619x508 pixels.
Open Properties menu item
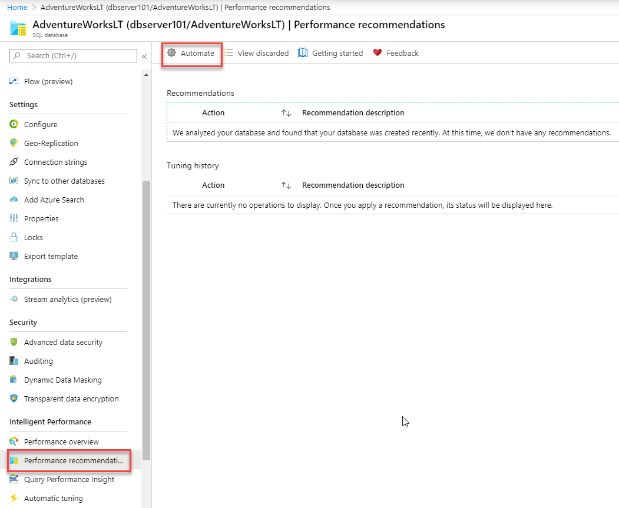coord(41,218)
